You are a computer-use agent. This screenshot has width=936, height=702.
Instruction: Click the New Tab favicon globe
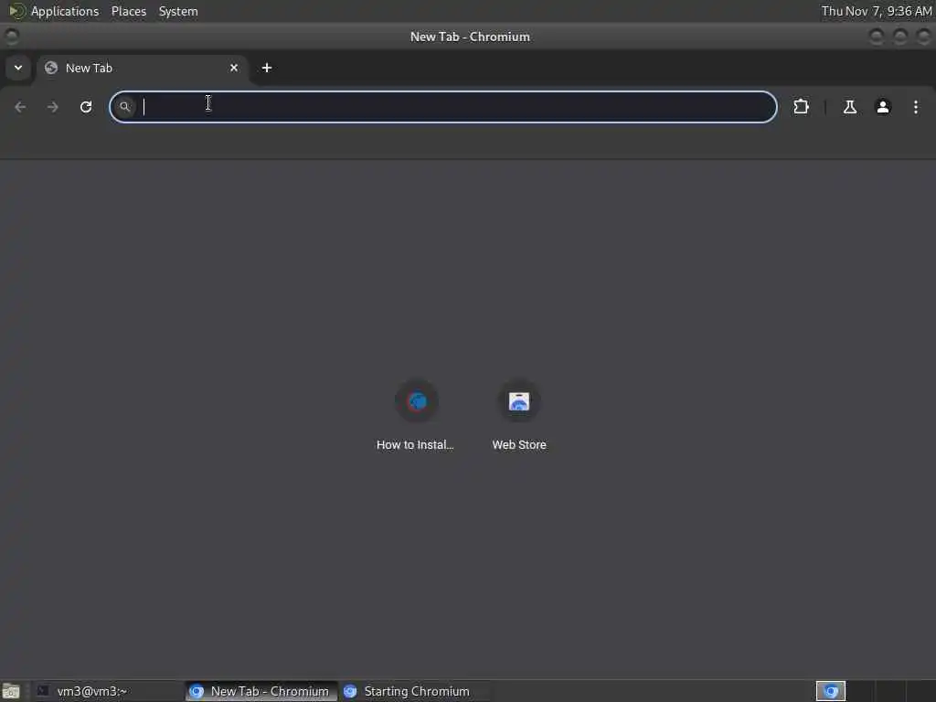51,68
